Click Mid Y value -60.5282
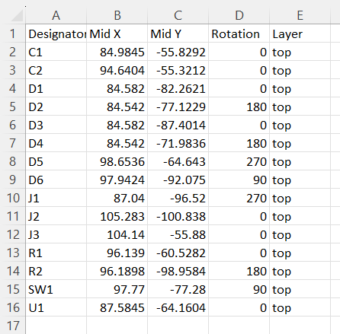Screen dimensions: 340x334 (178, 253)
